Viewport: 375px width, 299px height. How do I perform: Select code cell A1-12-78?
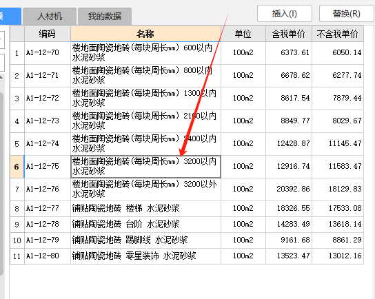(x=48, y=225)
